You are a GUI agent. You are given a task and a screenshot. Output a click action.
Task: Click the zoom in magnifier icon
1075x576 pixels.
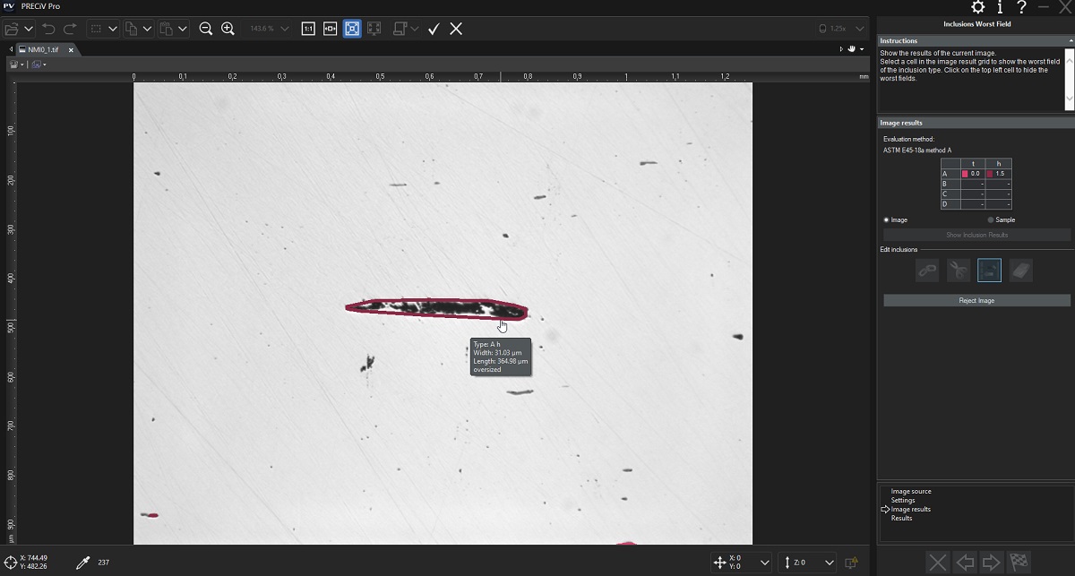tap(228, 29)
